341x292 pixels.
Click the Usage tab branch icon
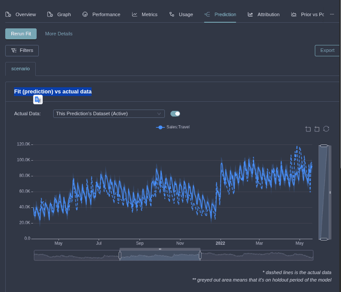[x=172, y=14]
